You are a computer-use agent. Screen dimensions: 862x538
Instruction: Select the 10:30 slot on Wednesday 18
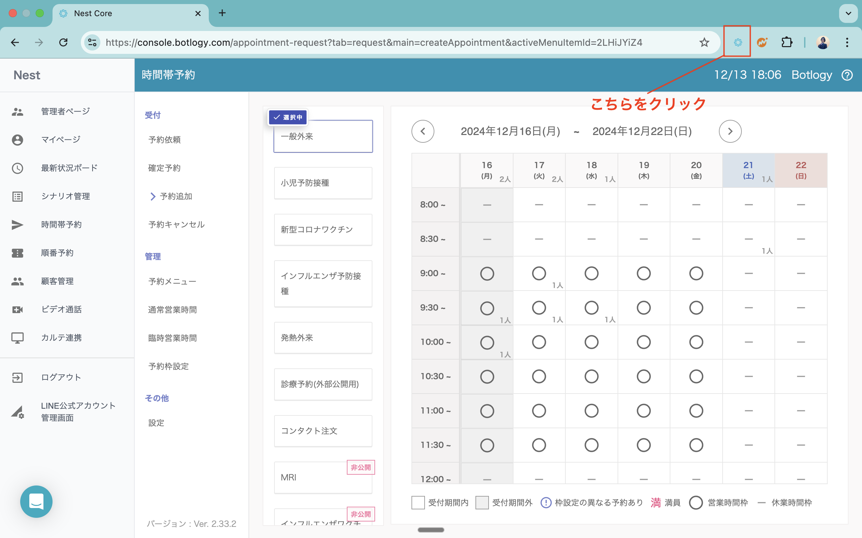(x=591, y=376)
